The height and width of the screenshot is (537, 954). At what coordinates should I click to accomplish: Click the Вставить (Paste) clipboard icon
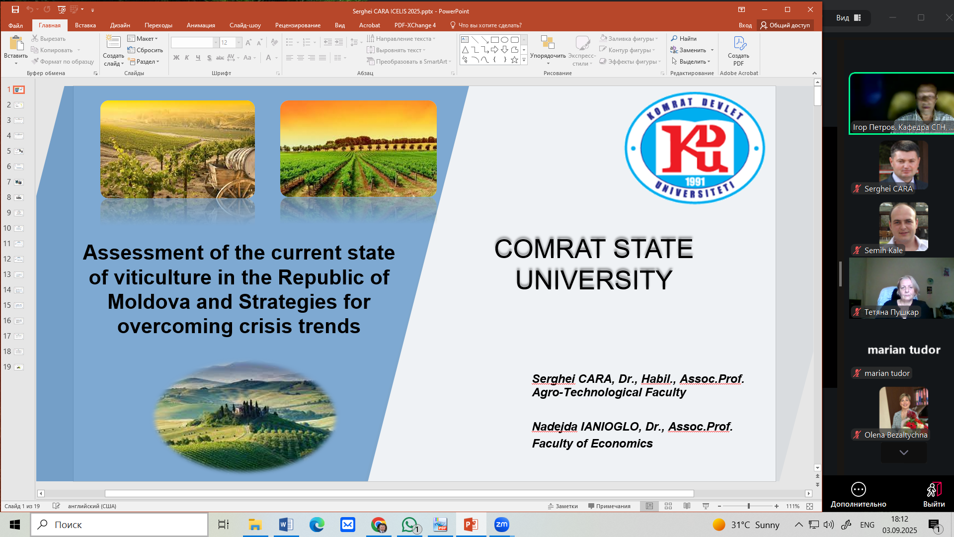16,44
